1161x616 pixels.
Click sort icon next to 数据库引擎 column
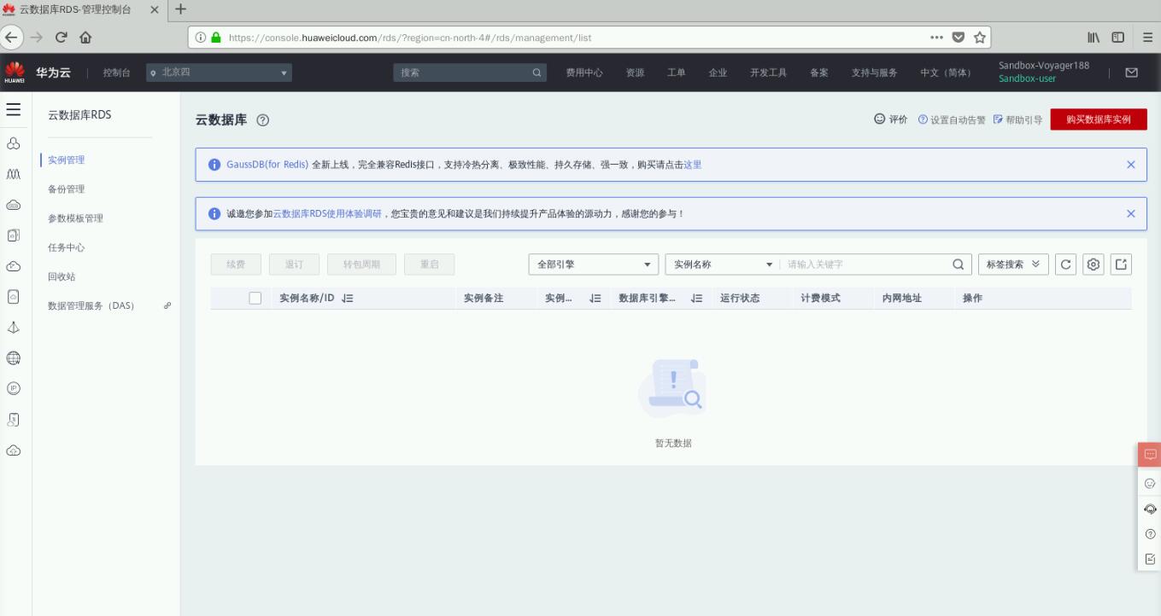click(696, 299)
